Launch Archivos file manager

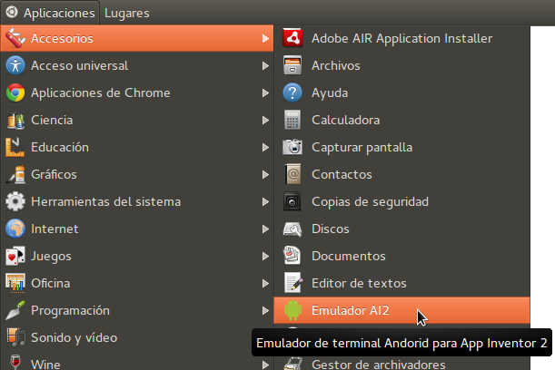pos(402,65)
